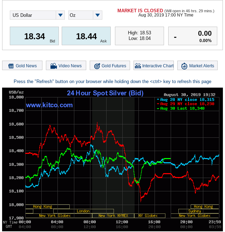225x232 pixels.
Task: Click the Aug 29 NY close 18.230 legend
Action: click(x=185, y=104)
